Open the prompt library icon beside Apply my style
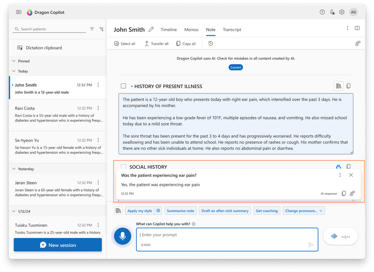 click(118, 211)
